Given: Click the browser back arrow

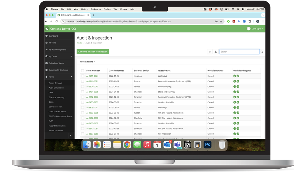Looking at the screenshot, I should (46, 21).
